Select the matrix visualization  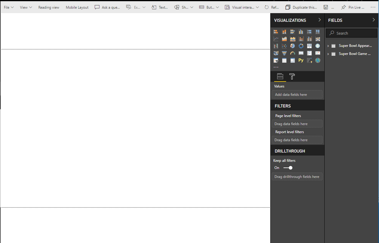pos(293,60)
